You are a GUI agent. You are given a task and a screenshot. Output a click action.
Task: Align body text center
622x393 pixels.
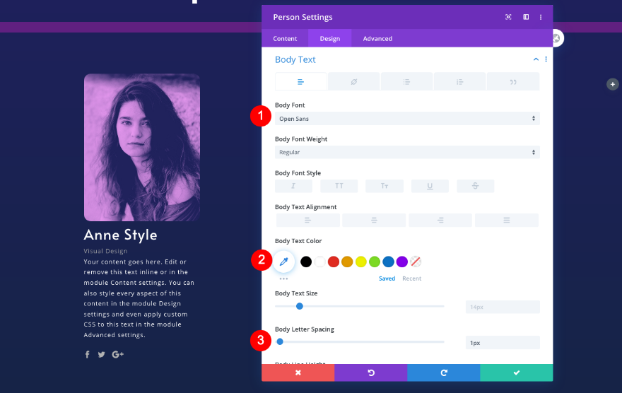pos(374,220)
